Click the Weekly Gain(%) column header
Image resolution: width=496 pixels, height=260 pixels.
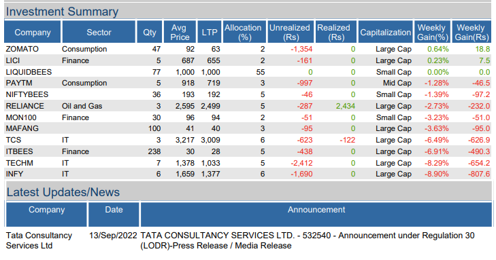click(433, 32)
